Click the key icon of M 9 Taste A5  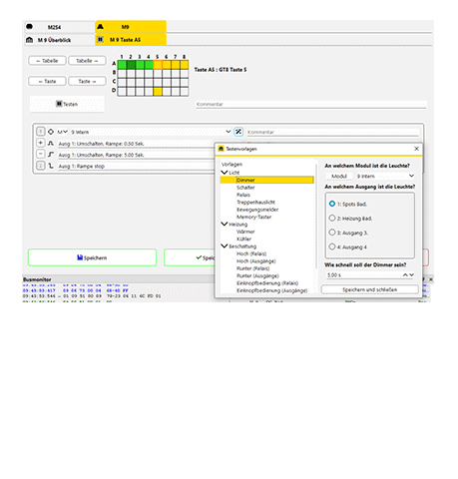100,40
